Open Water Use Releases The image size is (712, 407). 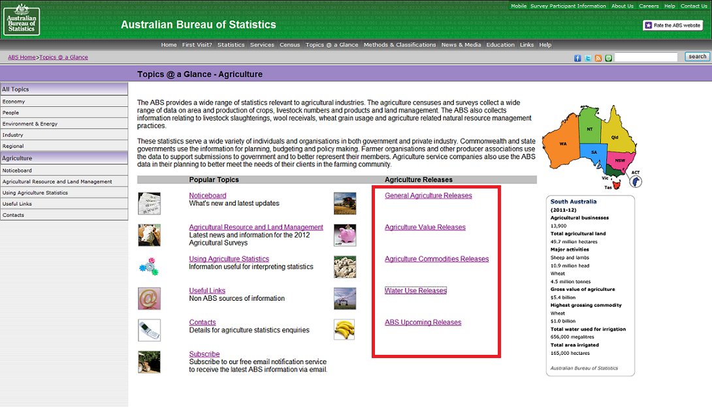tap(415, 290)
